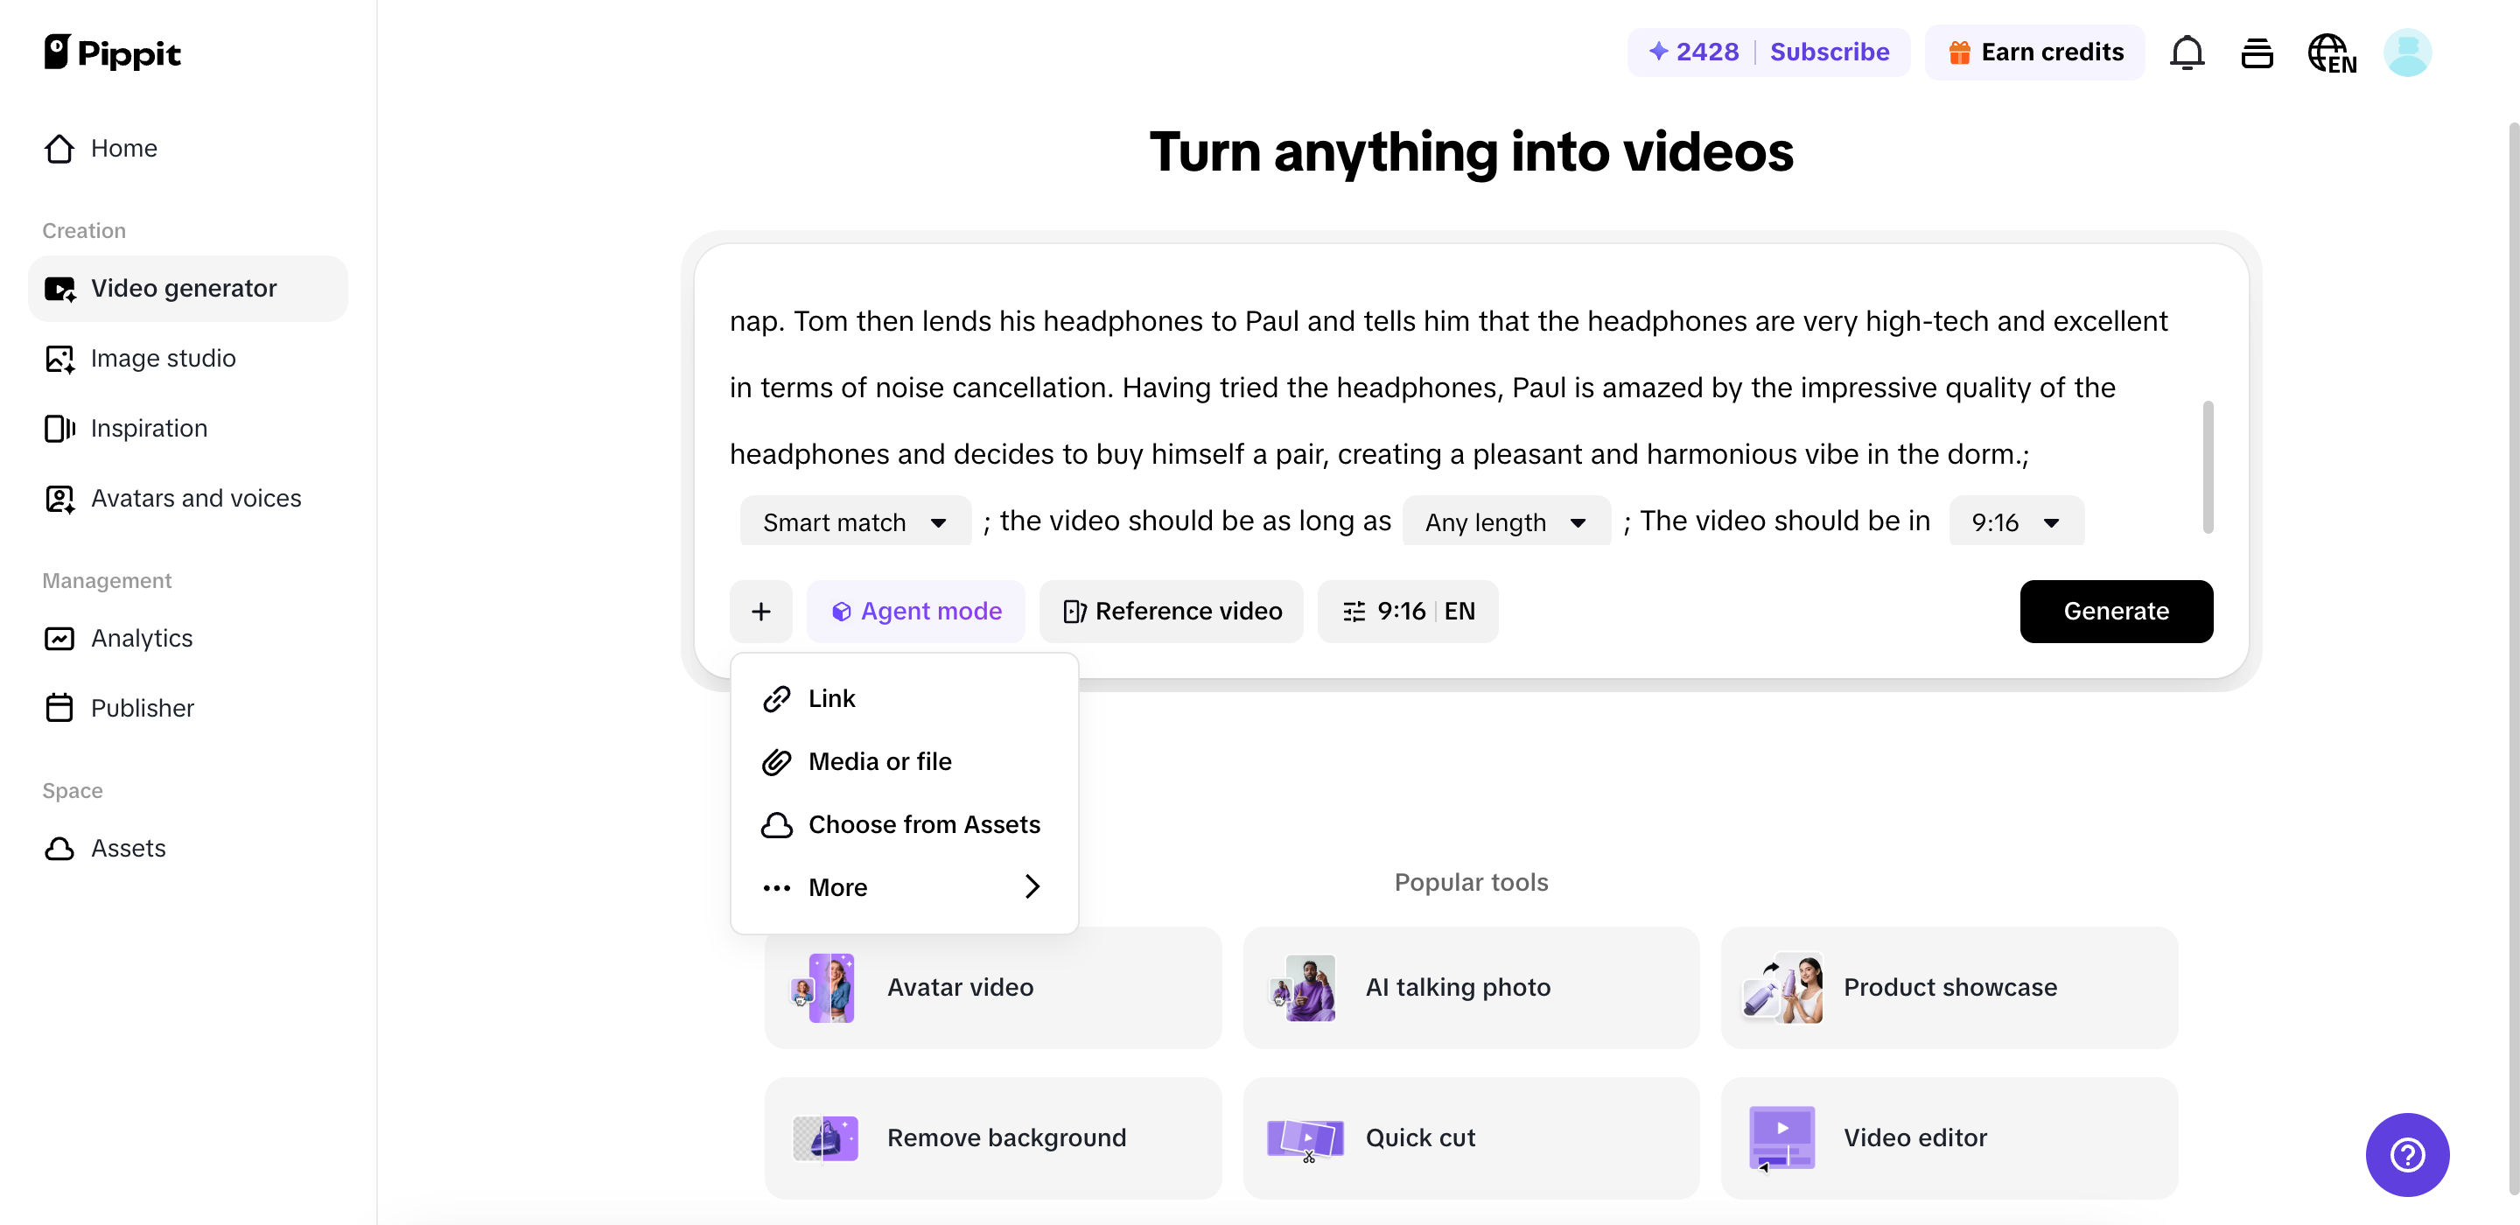2520x1225 pixels.
Task: Click the language globe EN icon
Action: [x=2331, y=52]
